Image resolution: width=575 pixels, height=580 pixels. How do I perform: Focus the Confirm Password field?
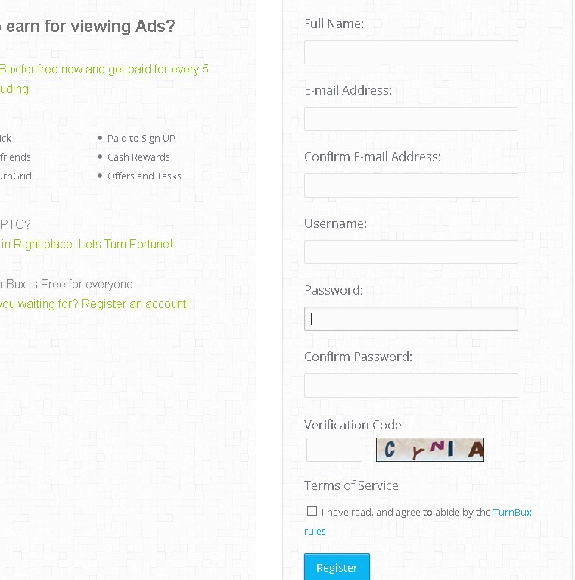pyautogui.click(x=411, y=385)
